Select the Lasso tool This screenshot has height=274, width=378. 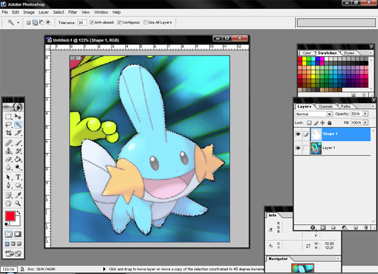pyautogui.click(x=8, y=125)
